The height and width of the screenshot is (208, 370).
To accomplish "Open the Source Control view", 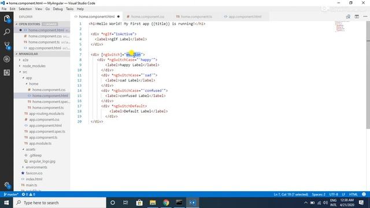I will point(6,46).
